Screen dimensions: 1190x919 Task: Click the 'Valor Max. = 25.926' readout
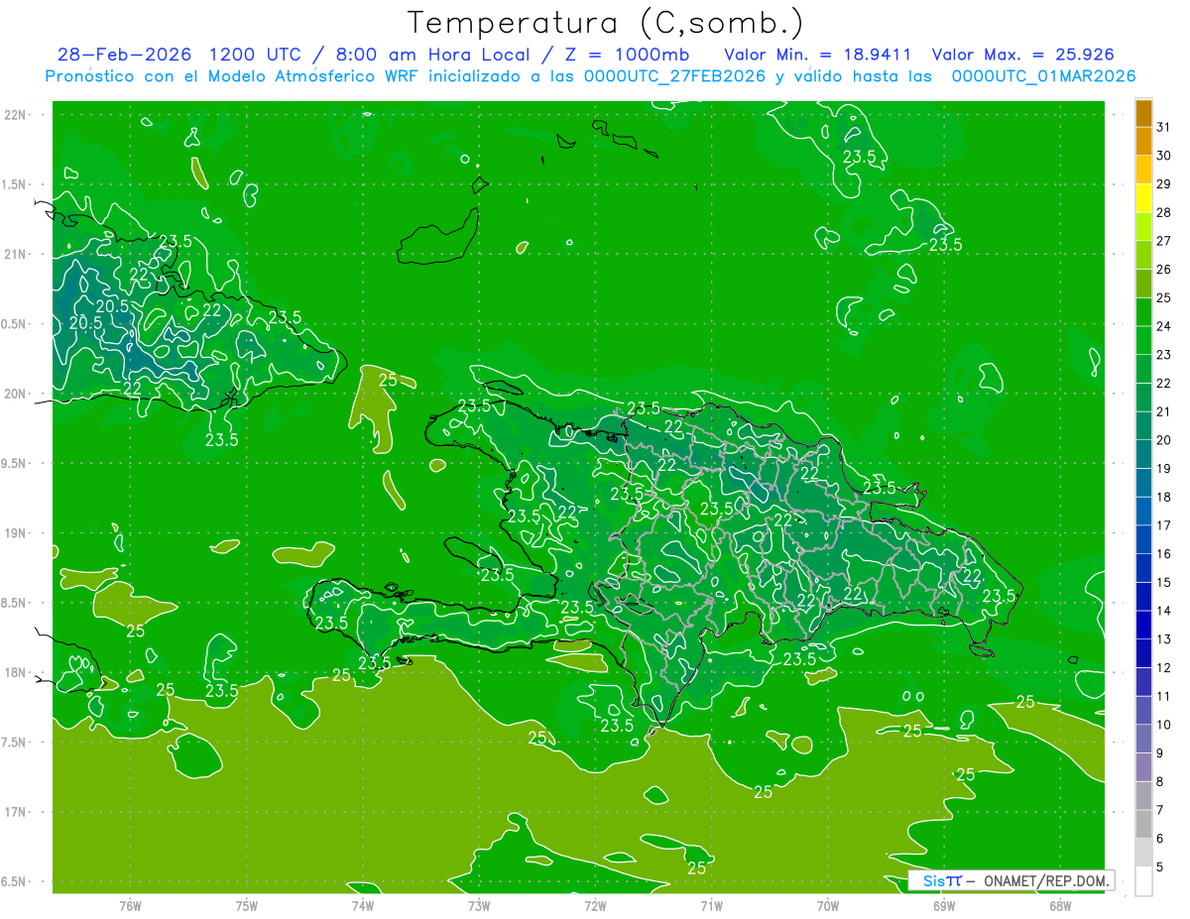[x=1021, y=55]
